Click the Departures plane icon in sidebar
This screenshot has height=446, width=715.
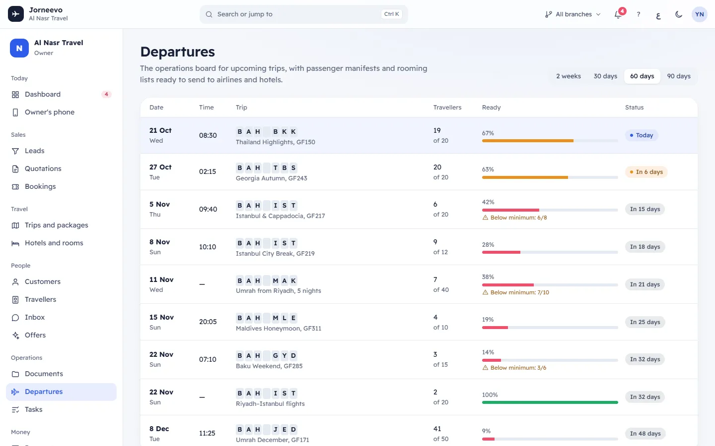pos(15,392)
